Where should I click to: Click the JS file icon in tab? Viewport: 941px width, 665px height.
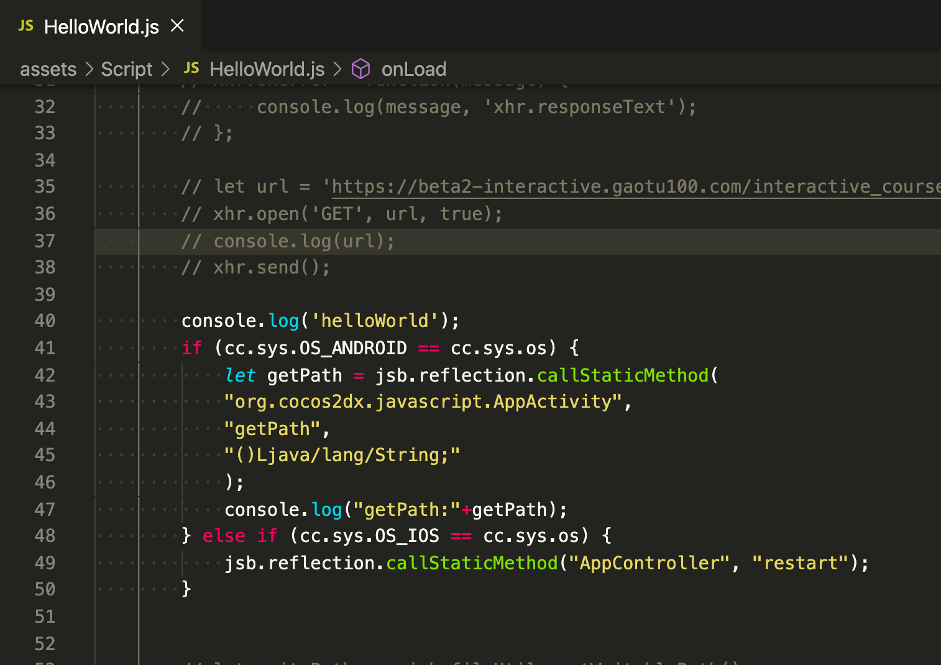[x=26, y=26]
